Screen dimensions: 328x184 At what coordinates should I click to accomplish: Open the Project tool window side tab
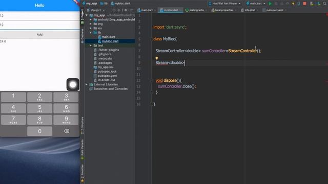82,17
